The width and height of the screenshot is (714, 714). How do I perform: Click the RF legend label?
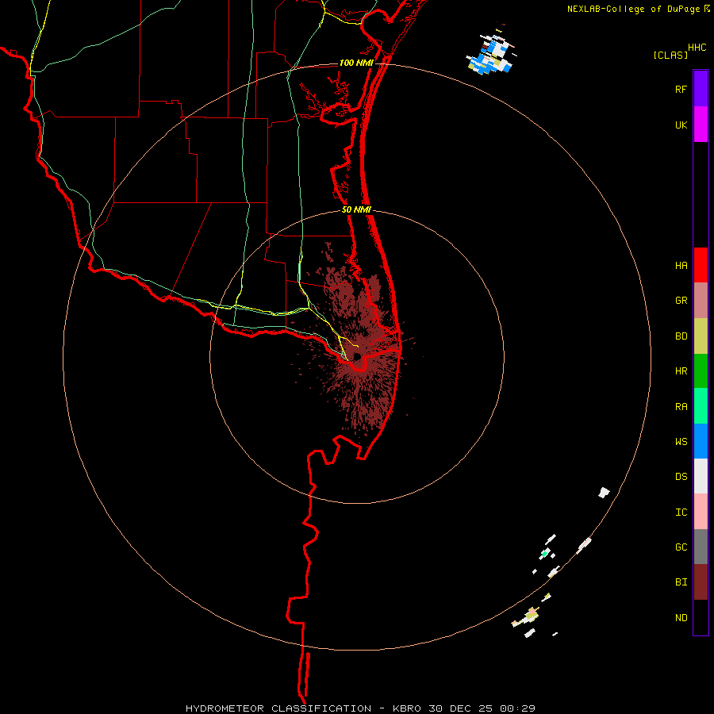[x=681, y=90]
